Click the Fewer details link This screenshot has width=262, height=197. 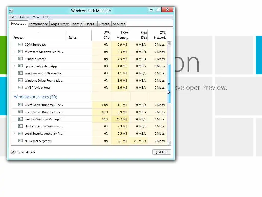pos(26,152)
